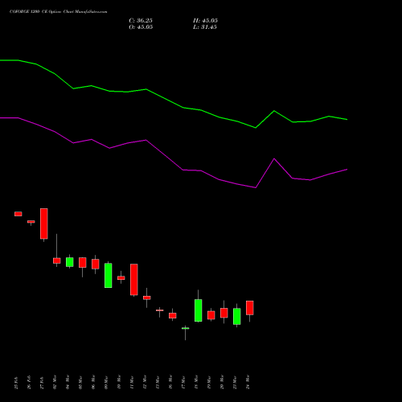Click the '20 Mar' date axis label
The image size is (402, 402).
(222, 382)
